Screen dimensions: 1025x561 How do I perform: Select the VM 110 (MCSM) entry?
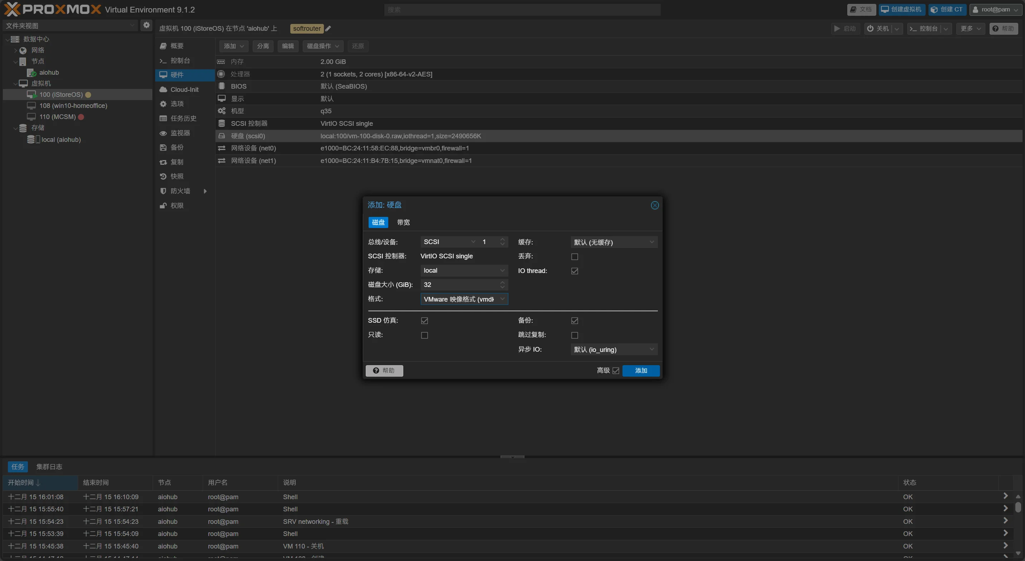(57, 116)
